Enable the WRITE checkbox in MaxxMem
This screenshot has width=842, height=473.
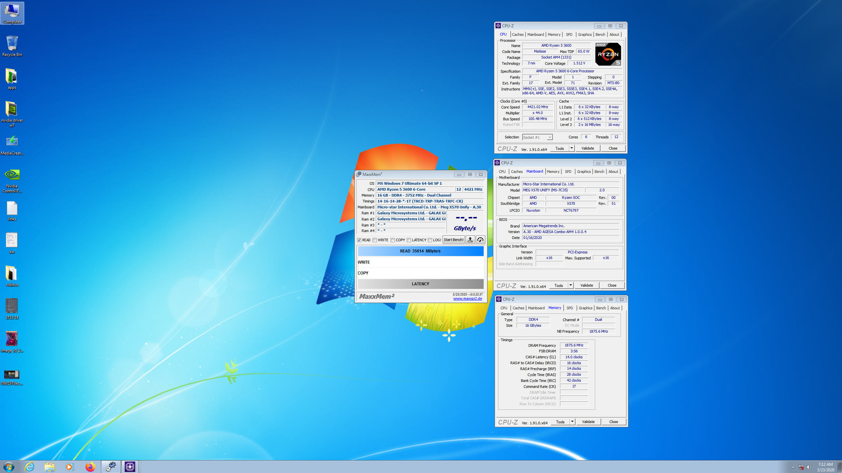[x=375, y=240]
